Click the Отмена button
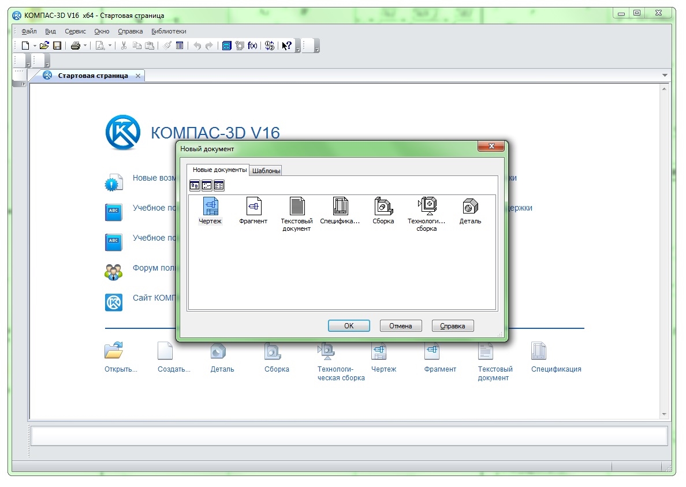This screenshot has width=686, height=487. (x=401, y=325)
